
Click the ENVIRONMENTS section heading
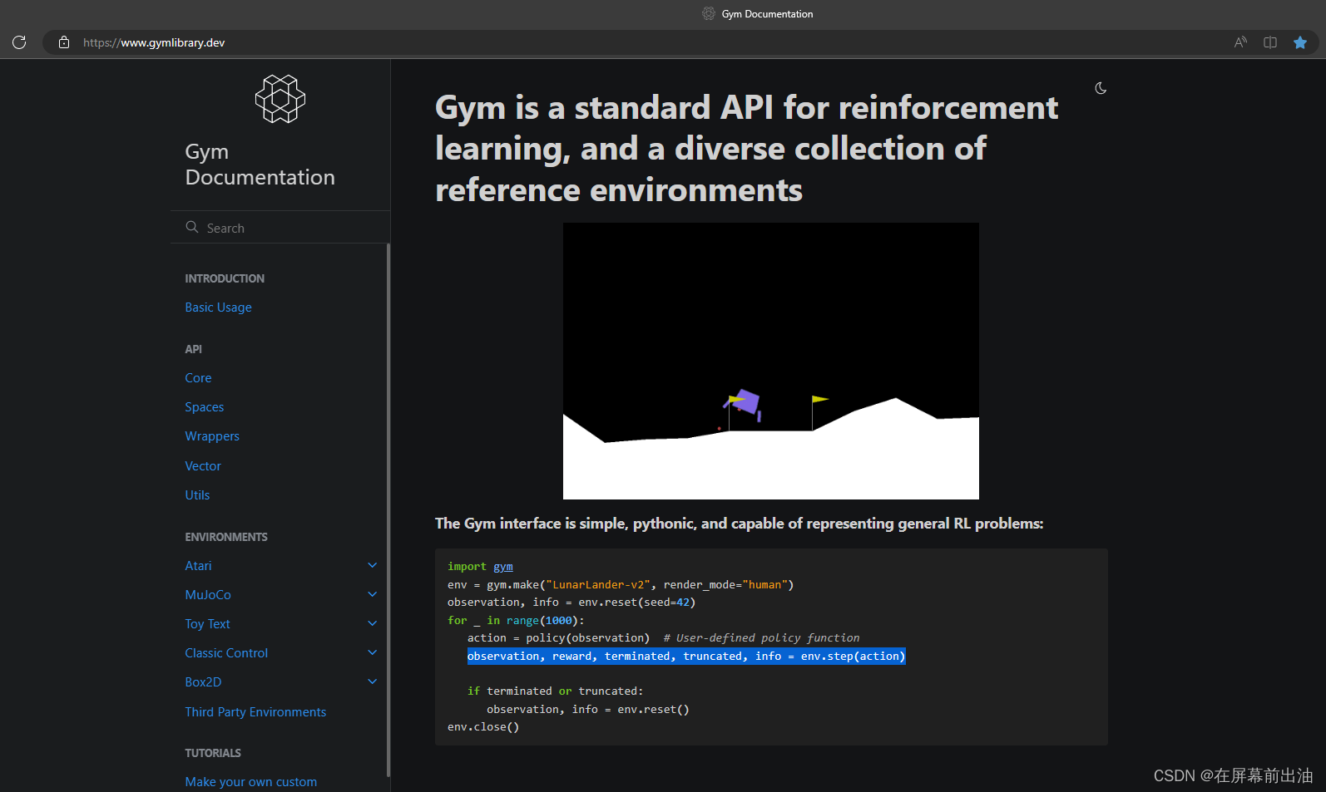(x=226, y=537)
